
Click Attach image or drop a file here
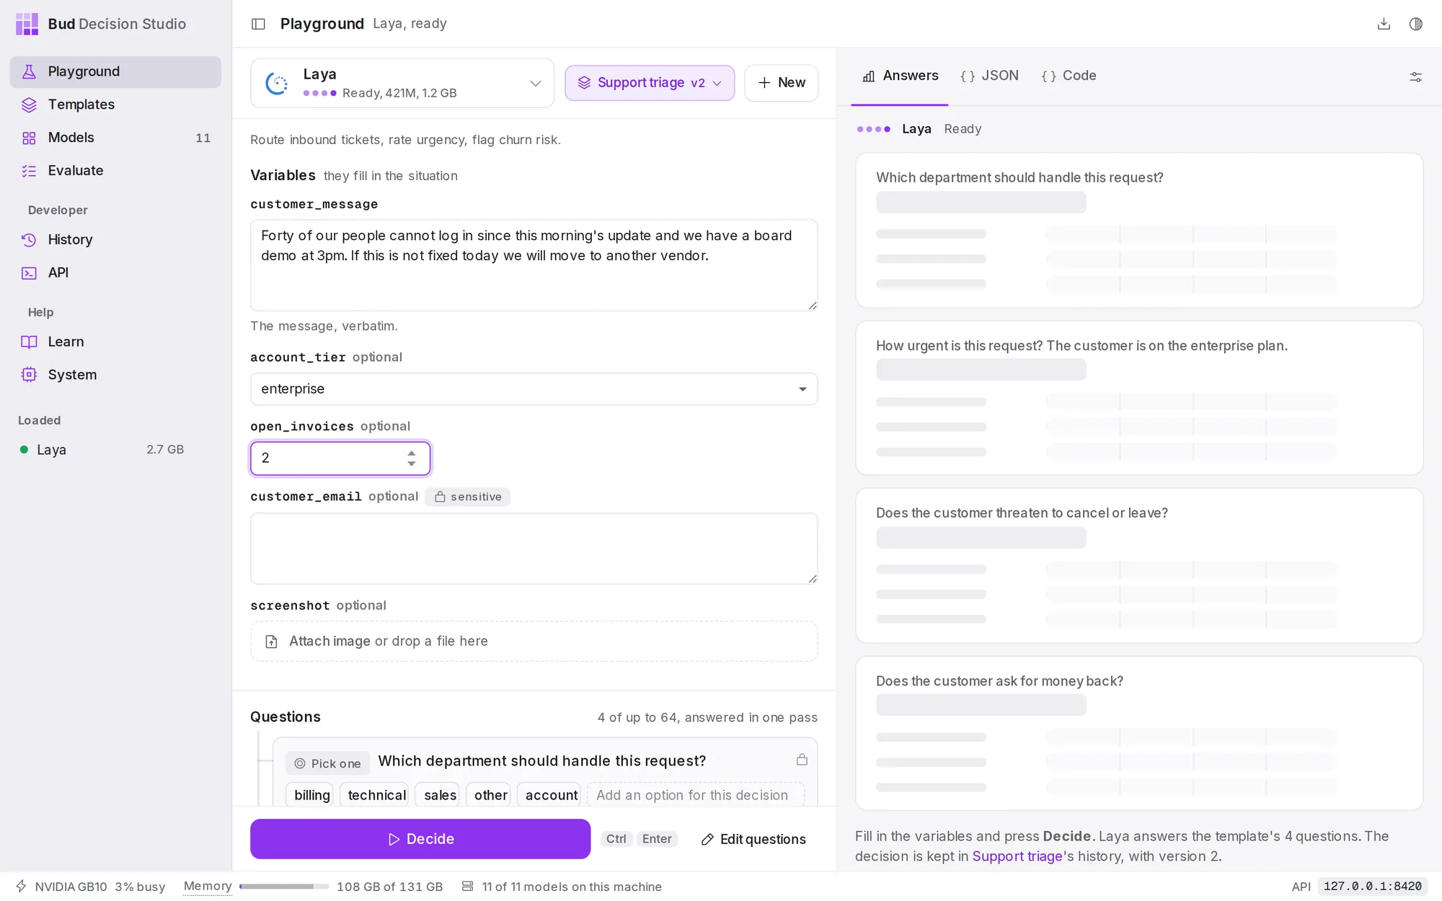pyautogui.click(x=534, y=642)
